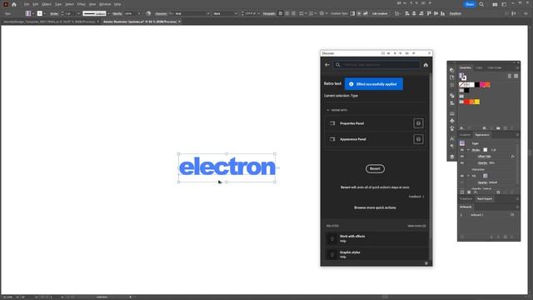This screenshot has width=533, height=300.
Task: Open the Uniform stroke profile dropdown
Action: 108,13
